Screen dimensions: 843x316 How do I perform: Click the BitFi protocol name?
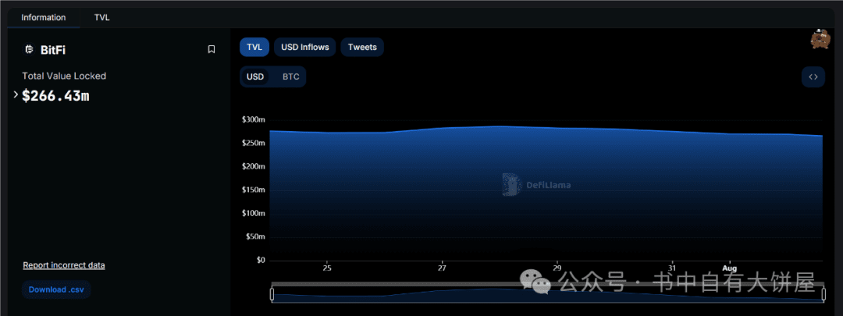click(53, 50)
